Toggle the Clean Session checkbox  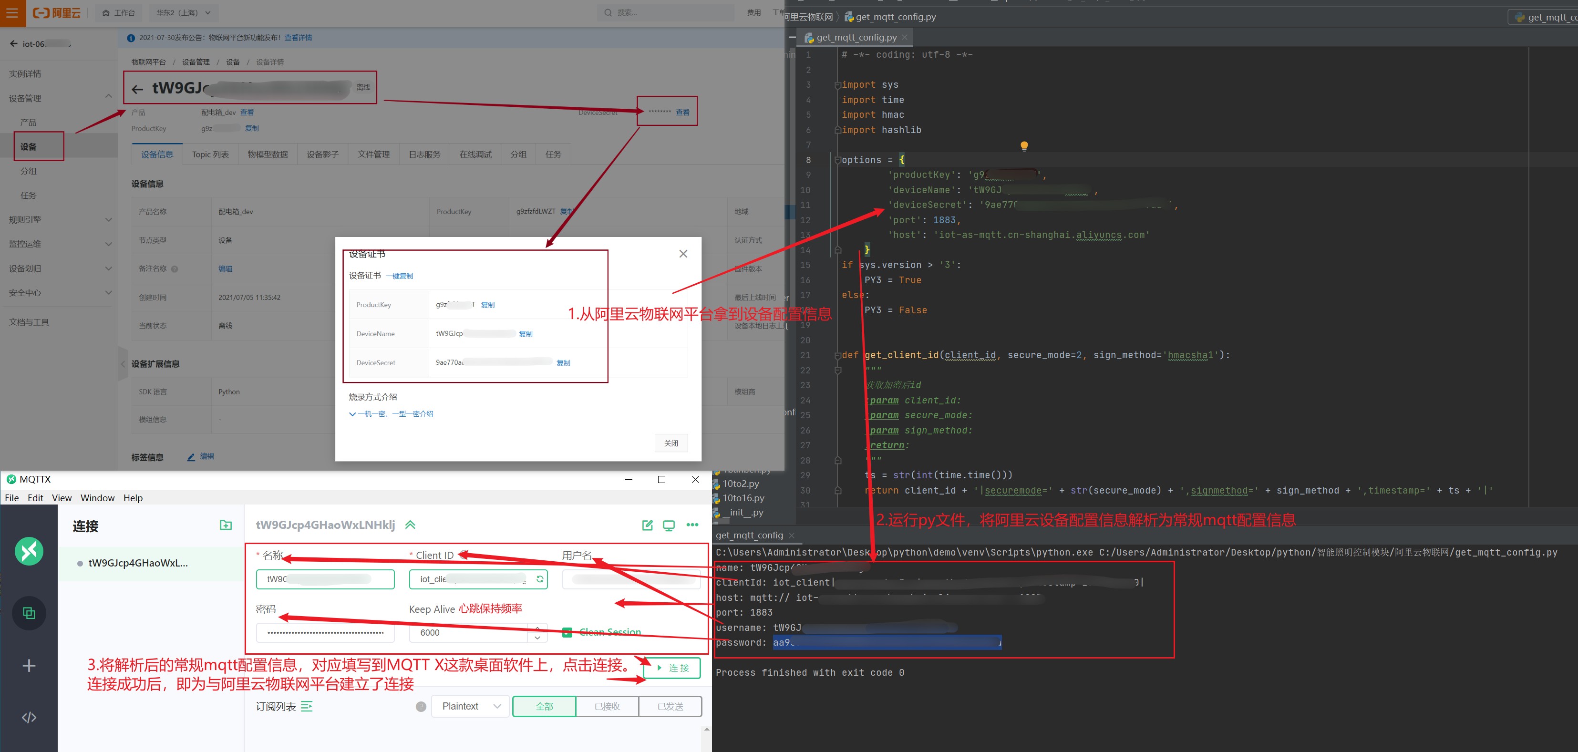(x=567, y=632)
